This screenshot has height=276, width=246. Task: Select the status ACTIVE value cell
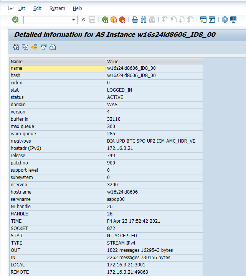[154, 97]
